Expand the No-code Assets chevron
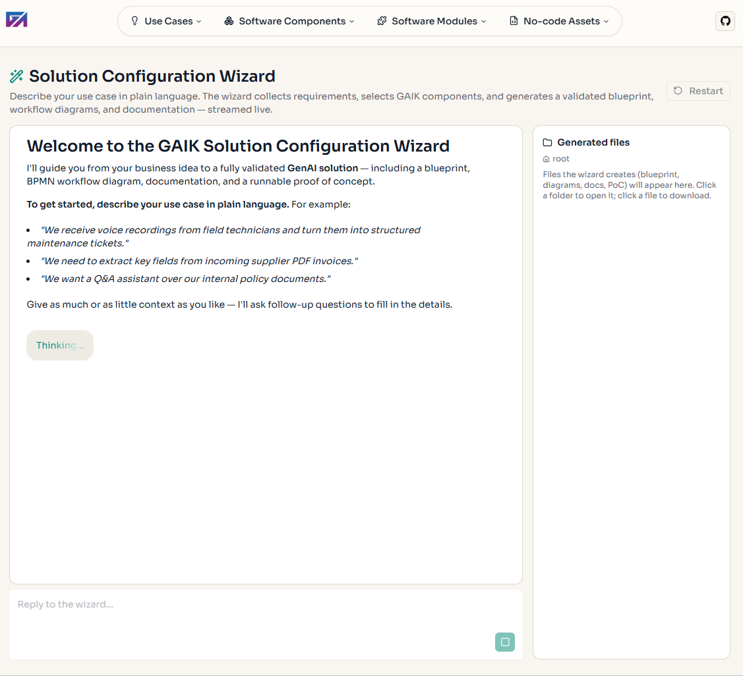743x676 pixels. [x=606, y=21]
